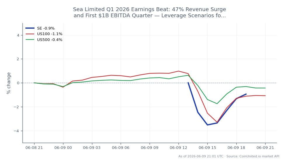The height and width of the screenshot is (165, 286).
Task: Click the y-axis tick label '−4'
Action: coord(17,131)
